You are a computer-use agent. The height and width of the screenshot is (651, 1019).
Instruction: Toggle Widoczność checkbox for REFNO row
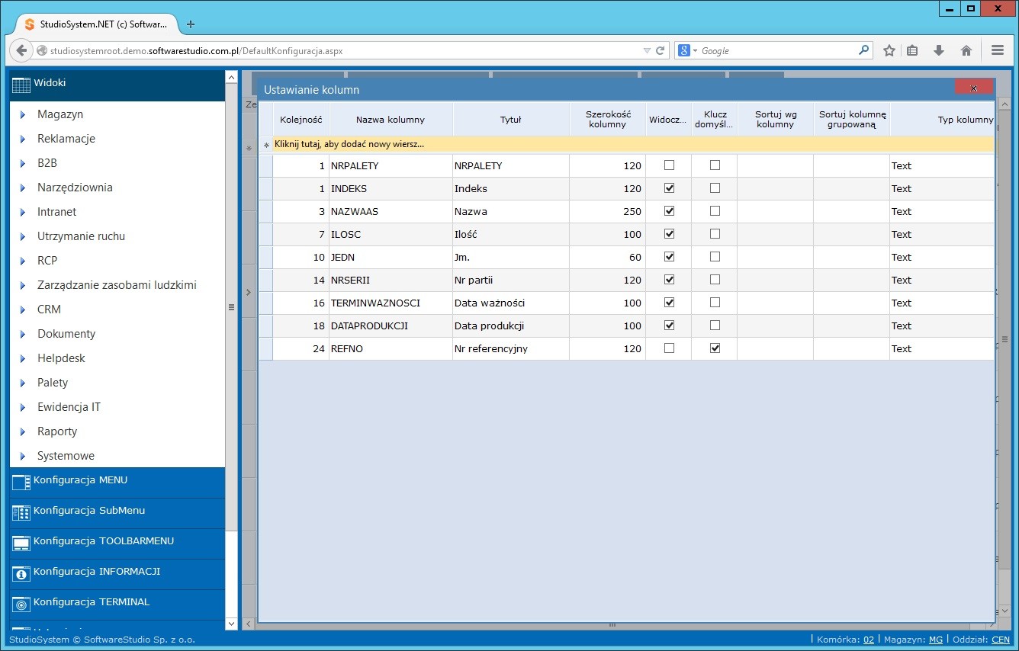(669, 348)
